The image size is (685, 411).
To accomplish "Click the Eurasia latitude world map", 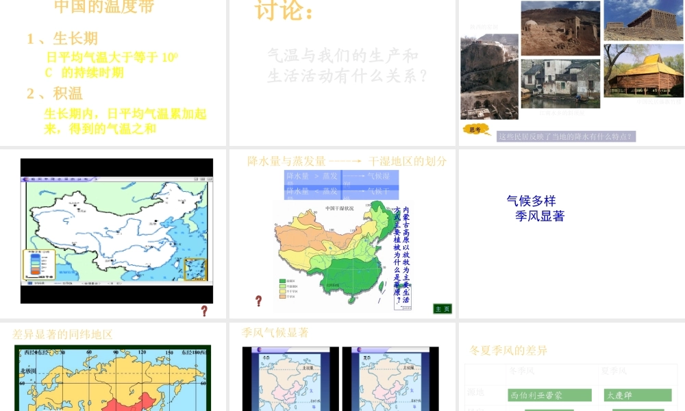I will click(113, 378).
